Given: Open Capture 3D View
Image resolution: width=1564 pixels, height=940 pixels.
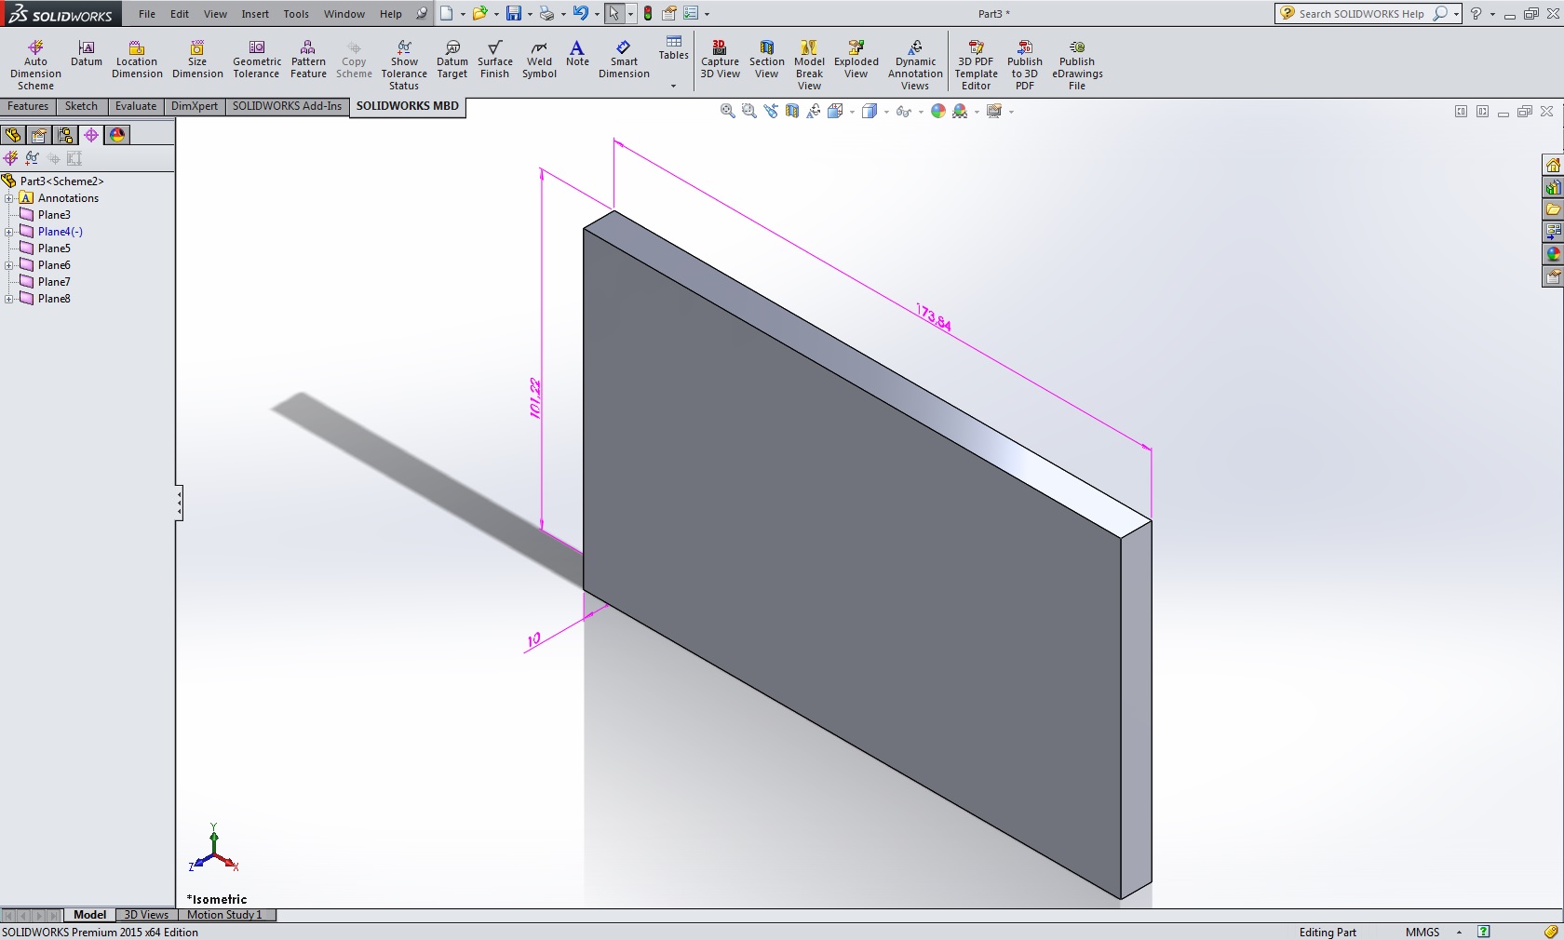Looking at the screenshot, I should 720,60.
